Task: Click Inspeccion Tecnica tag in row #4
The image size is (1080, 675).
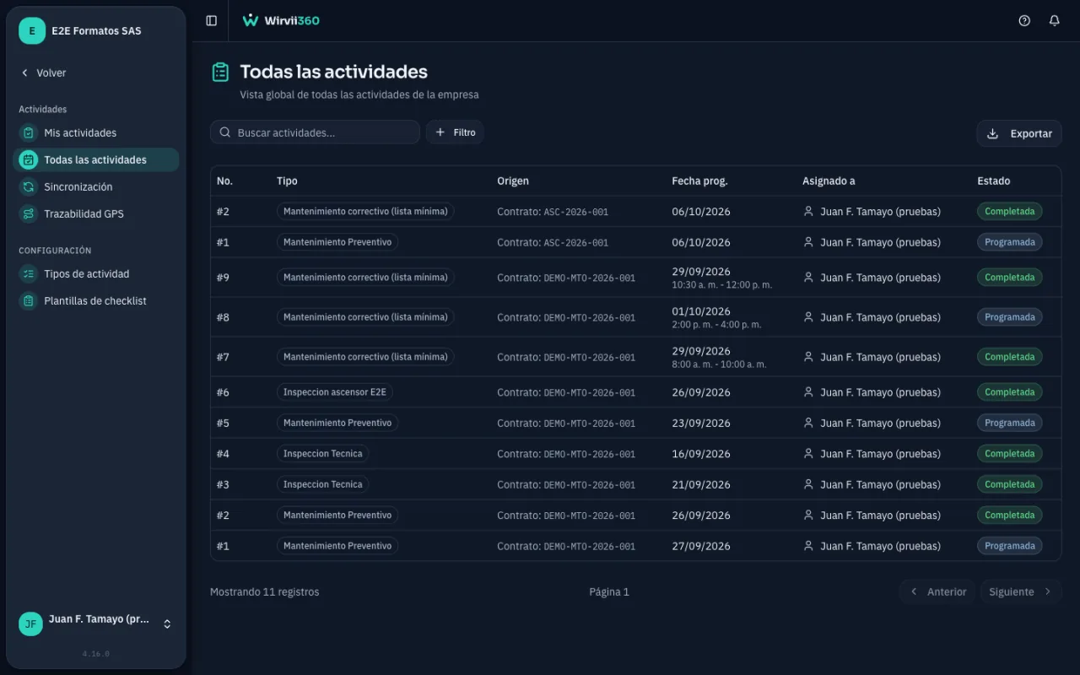Action: coord(322,454)
